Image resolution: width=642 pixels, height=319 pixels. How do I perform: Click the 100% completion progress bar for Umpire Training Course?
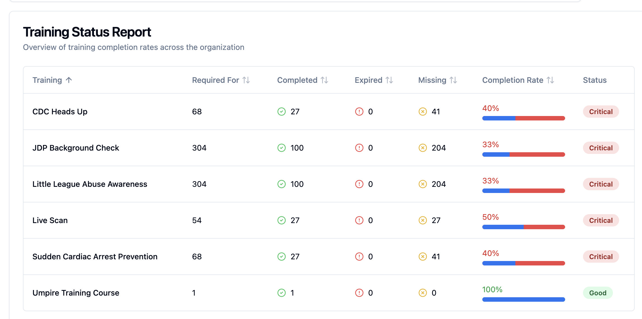[x=523, y=299]
